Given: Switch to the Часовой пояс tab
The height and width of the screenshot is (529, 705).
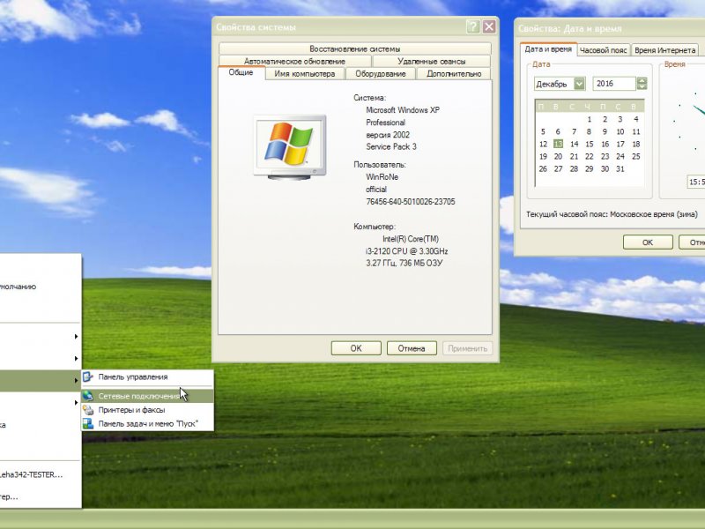Looking at the screenshot, I should 603,50.
